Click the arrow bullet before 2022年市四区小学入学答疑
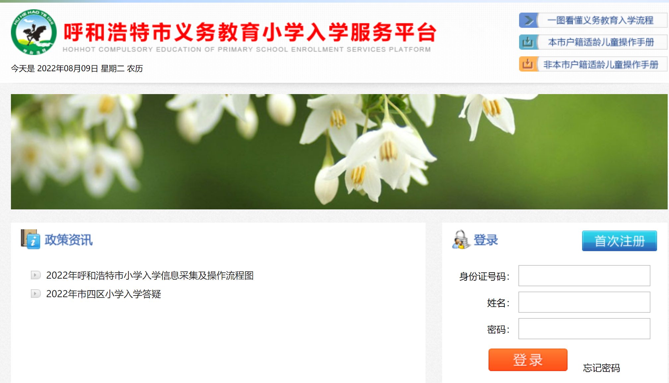The image size is (669, 383). (35, 294)
